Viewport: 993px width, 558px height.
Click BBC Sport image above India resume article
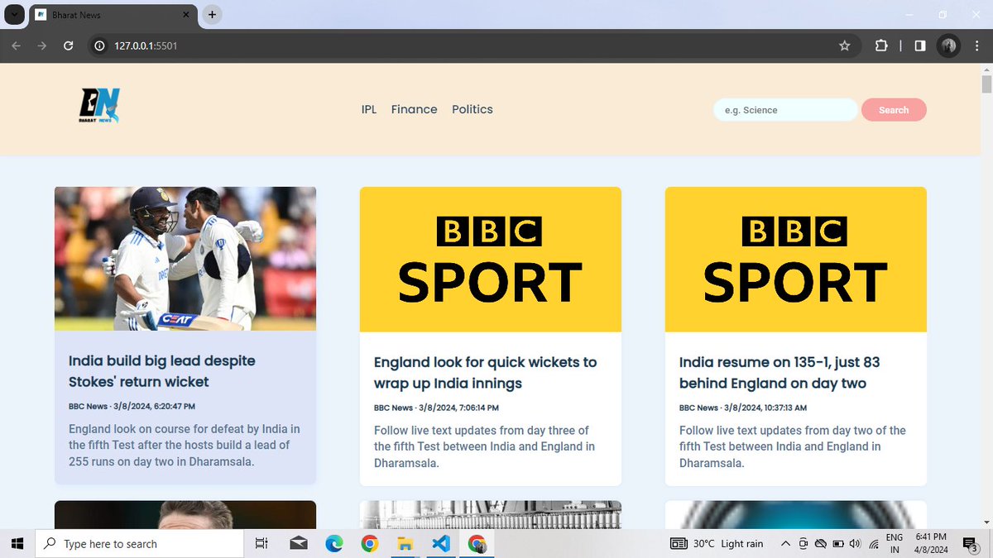click(x=796, y=260)
